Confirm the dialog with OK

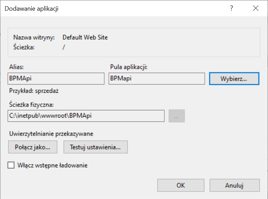click(181, 185)
